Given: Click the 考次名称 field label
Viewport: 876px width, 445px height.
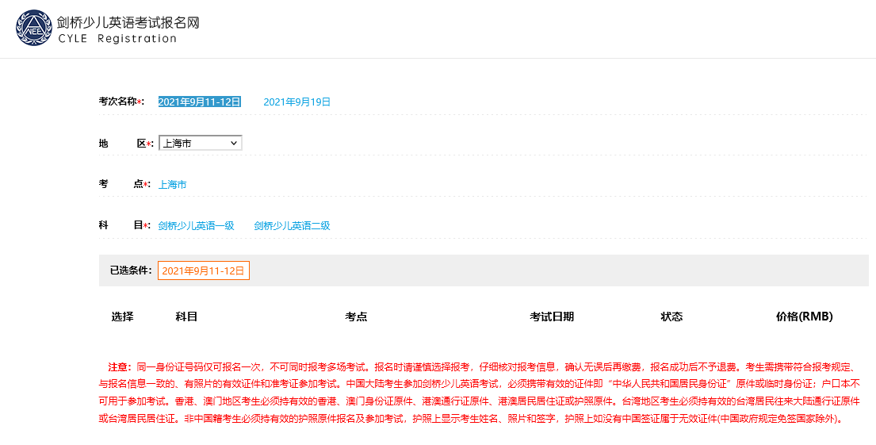Looking at the screenshot, I should pos(120,102).
